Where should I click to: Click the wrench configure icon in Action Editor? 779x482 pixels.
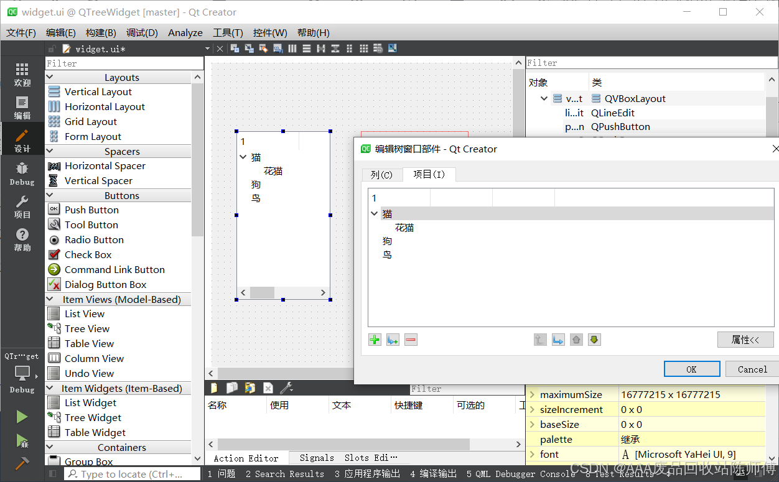coord(286,388)
